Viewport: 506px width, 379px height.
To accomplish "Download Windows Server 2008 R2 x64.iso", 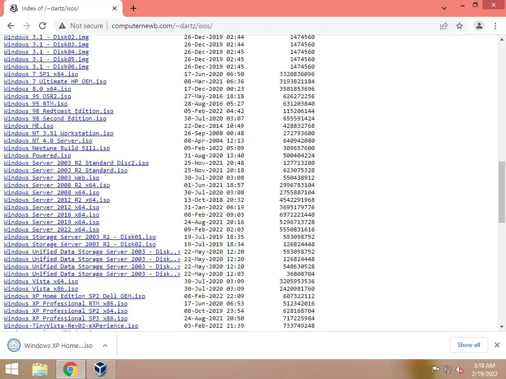I will (x=57, y=186).
